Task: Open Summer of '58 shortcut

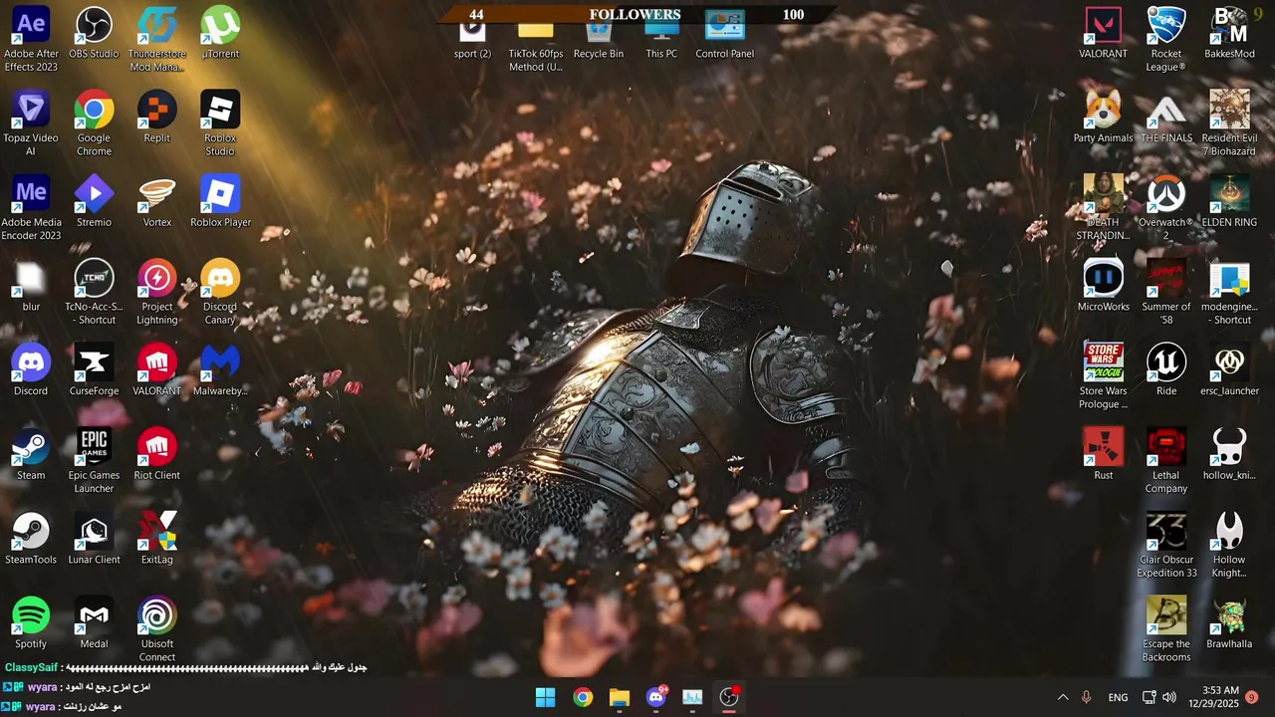Action: (1166, 294)
